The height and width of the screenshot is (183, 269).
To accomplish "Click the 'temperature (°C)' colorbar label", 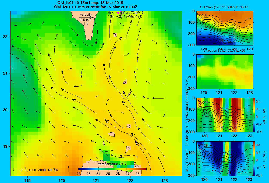I will [112, 164].
